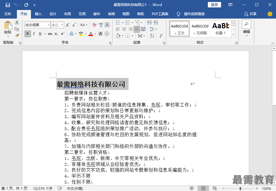This screenshot has width=276, height=191.
Task: Align the text to the left
Action: point(118,29)
